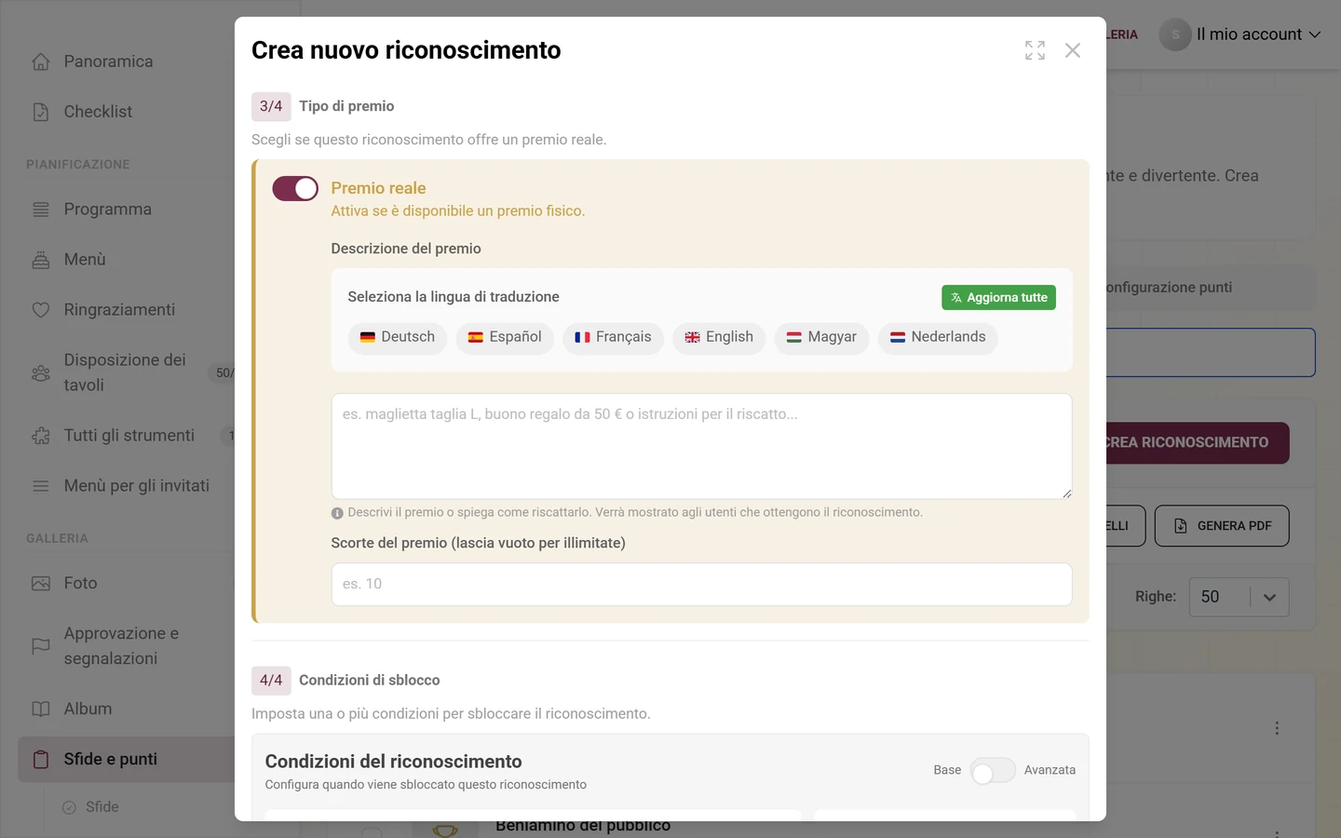This screenshot has height=838, width=1341.
Task: Open the three-dot menu in background list
Action: point(1277,728)
